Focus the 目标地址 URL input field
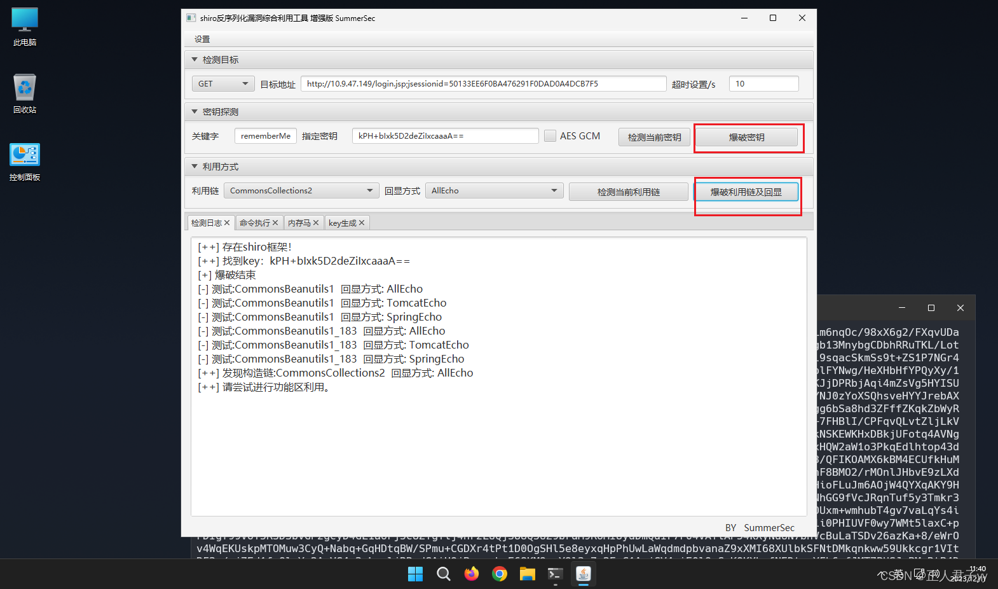The width and height of the screenshot is (998, 589). pyautogui.click(x=484, y=83)
